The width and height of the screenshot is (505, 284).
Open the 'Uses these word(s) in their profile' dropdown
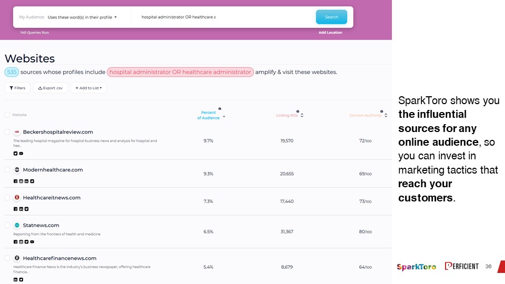tap(82, 17)
